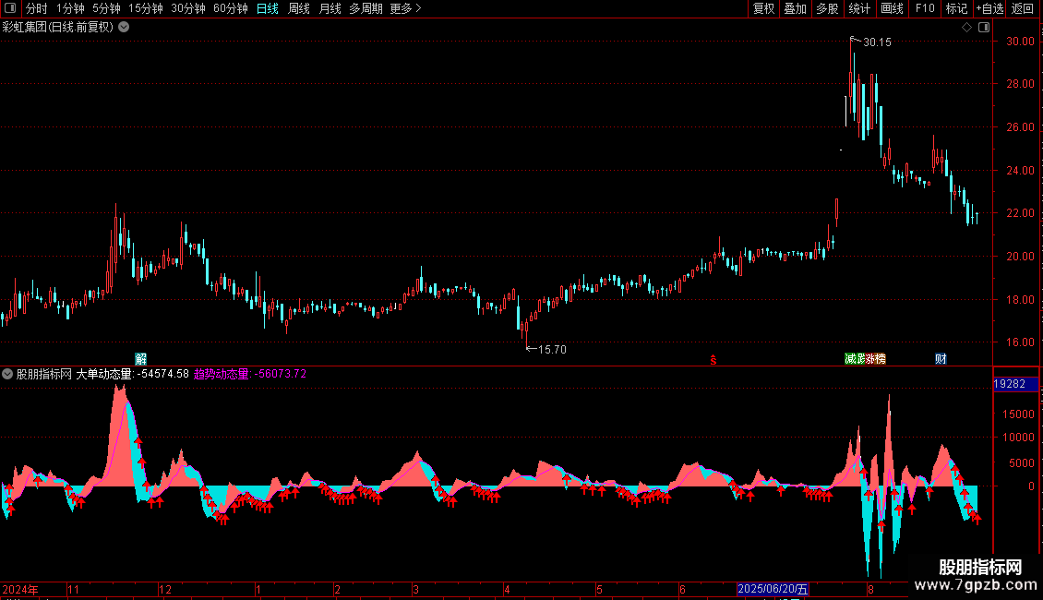
Task: Click the 15000 indicator axis label
Action: coord(1018,414)
